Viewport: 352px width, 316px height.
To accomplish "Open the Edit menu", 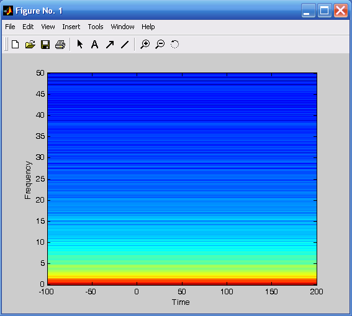I will tap(28, 27).
